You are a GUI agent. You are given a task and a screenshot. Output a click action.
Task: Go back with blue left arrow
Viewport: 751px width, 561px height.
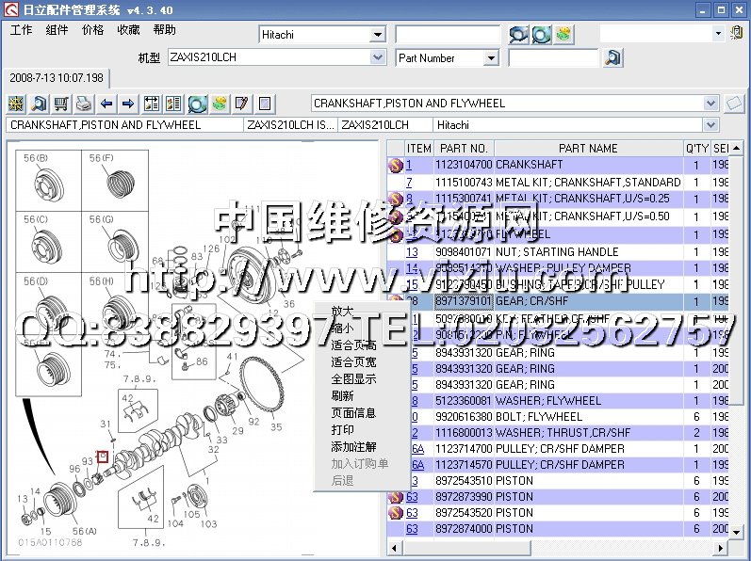106,104
